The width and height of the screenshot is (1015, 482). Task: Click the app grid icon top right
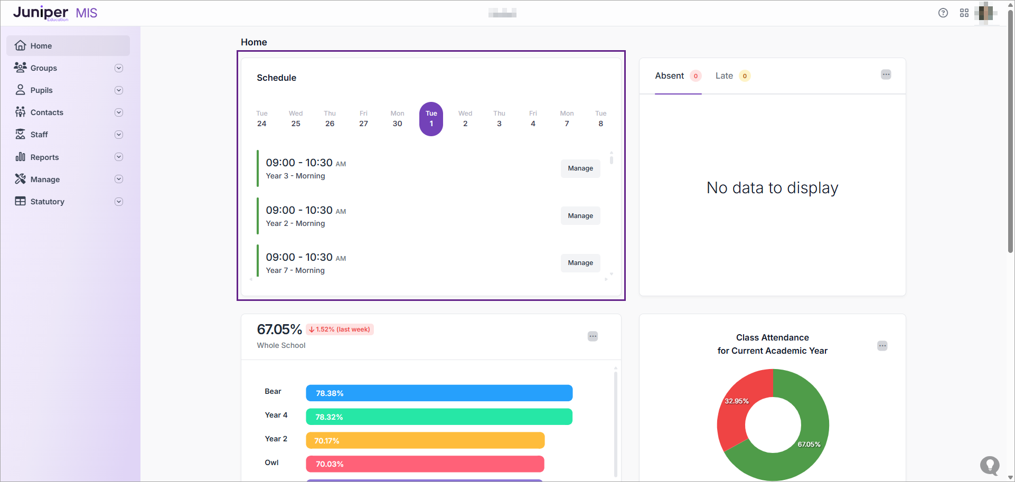click(x=964, y=13)
